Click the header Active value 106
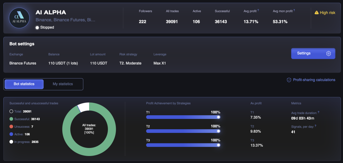343x163 pixels. (196, 22)
